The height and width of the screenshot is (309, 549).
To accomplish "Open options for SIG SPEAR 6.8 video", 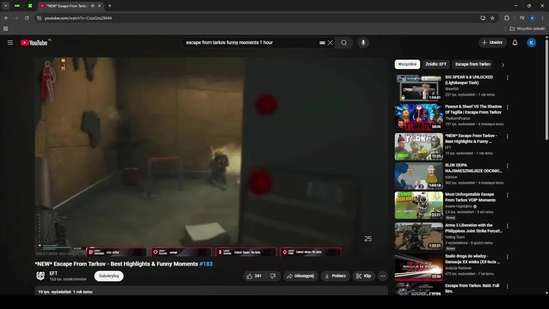I will 507,78.
